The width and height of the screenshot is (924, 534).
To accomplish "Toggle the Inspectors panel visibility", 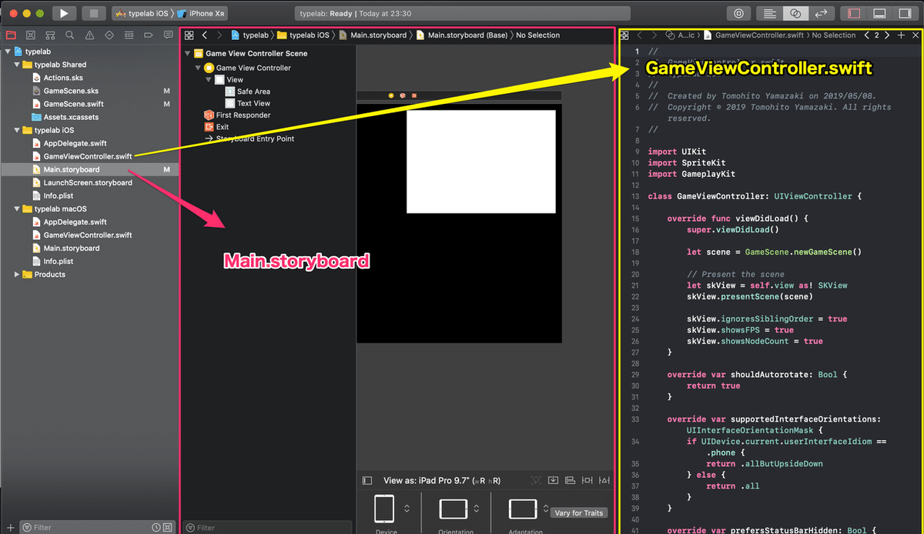I will [x=906, y=13].
